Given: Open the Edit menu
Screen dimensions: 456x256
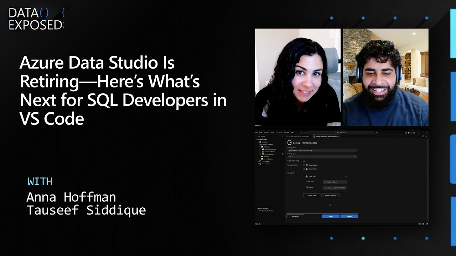Looking at the screenshot, I should [261, 133].
